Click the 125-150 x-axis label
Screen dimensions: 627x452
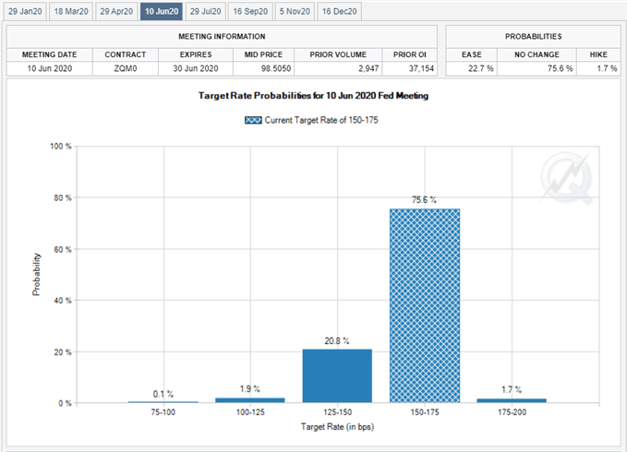pos(337,412)
